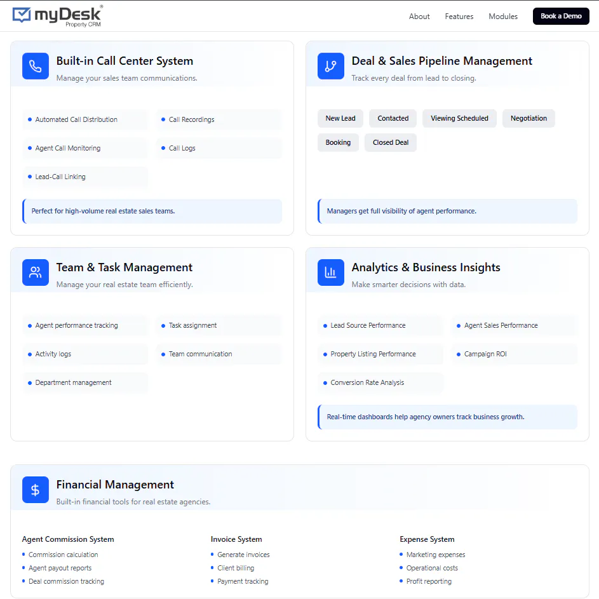Click Operational costs list item
This screenshot has height=599, width=599.
432,568
